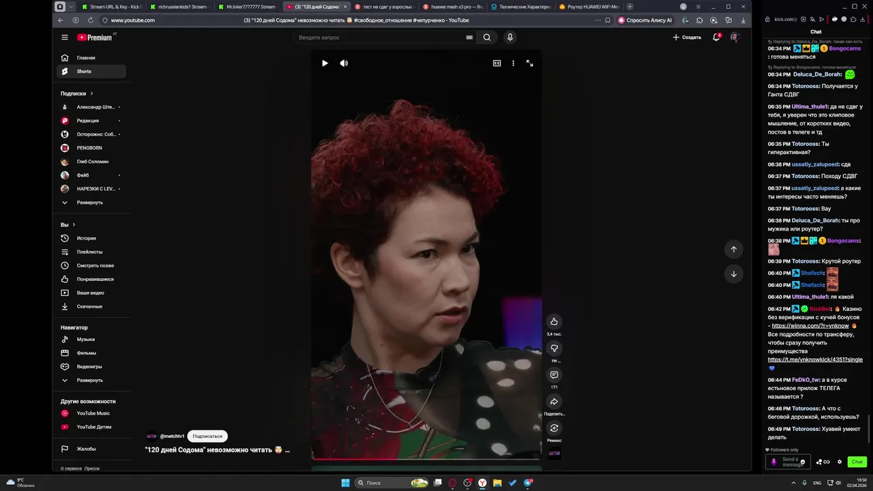
Task: Click the sound thumbnail below Remix
Action: click(x=554, y=453)
